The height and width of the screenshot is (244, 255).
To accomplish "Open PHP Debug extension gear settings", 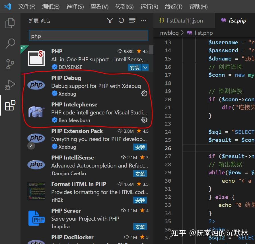I will [x=144, y=93].
